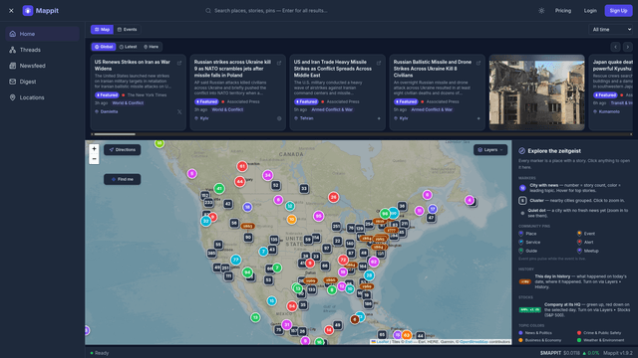
Task: Click the Sign Up button
Action: tap(618, 11)
